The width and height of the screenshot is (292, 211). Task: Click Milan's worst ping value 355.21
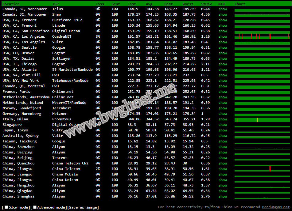189,119
